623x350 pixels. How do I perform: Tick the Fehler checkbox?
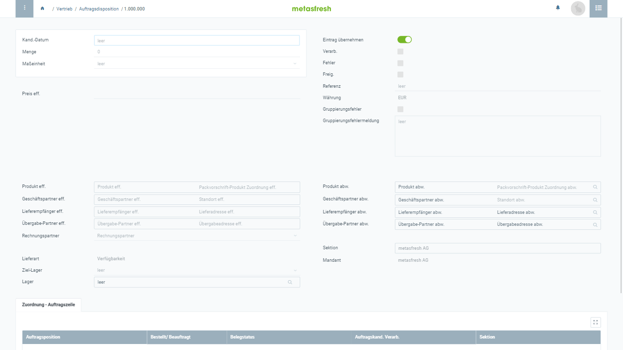(x=400, y=63)
